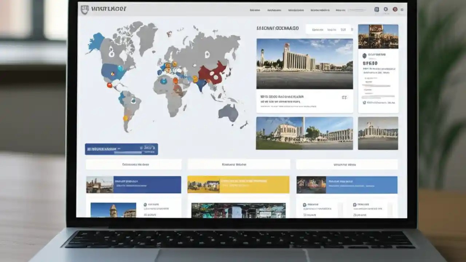Expand the first filter selector beside the page heading
Image resolution: width=466 pixels, height=262 pixels.
click(x=319, y=29)
